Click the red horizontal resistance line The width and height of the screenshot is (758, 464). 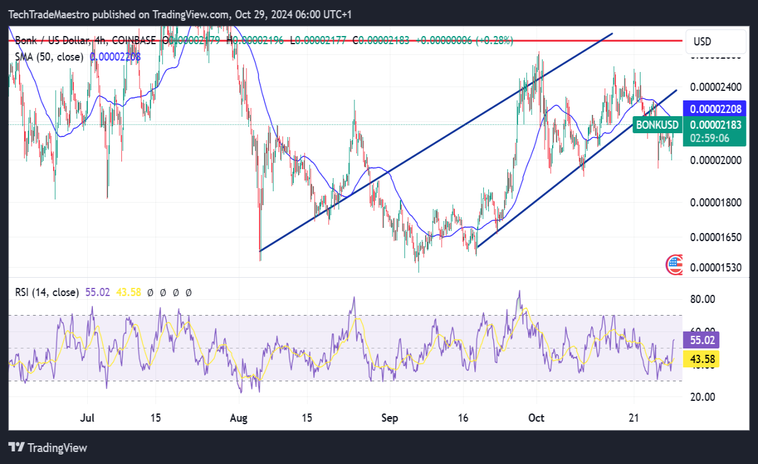coord(346,40)
